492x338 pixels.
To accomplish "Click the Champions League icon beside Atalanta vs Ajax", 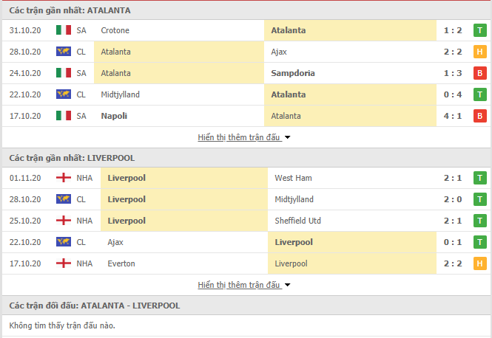I will tap(64, 52).
